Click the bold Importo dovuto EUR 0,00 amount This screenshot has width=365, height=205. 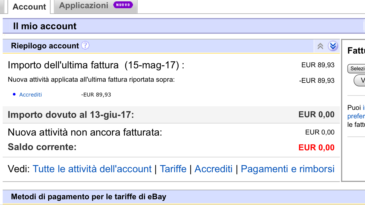[x=316, y=115]
